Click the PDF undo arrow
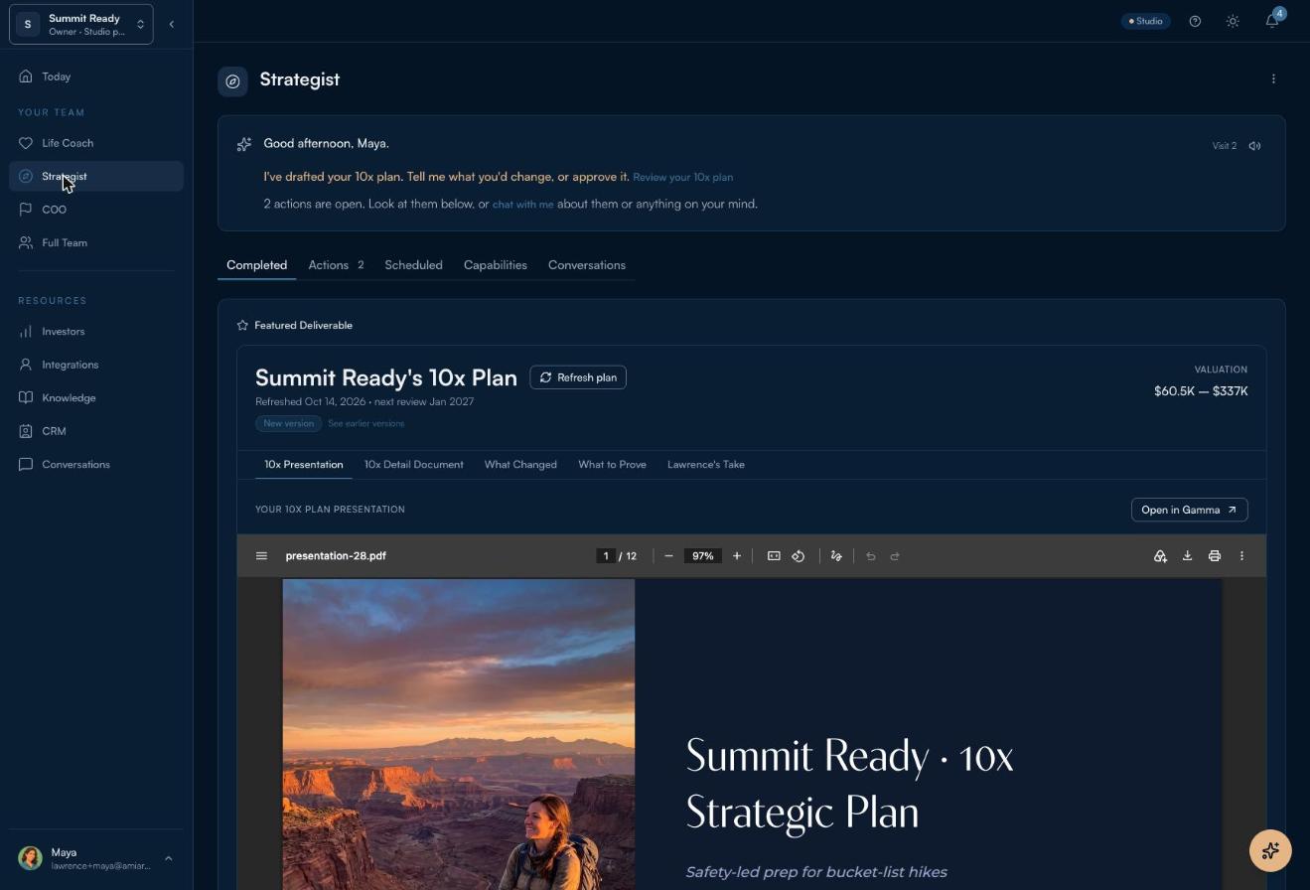This screenshot has height=890, width=1310. 871,556
